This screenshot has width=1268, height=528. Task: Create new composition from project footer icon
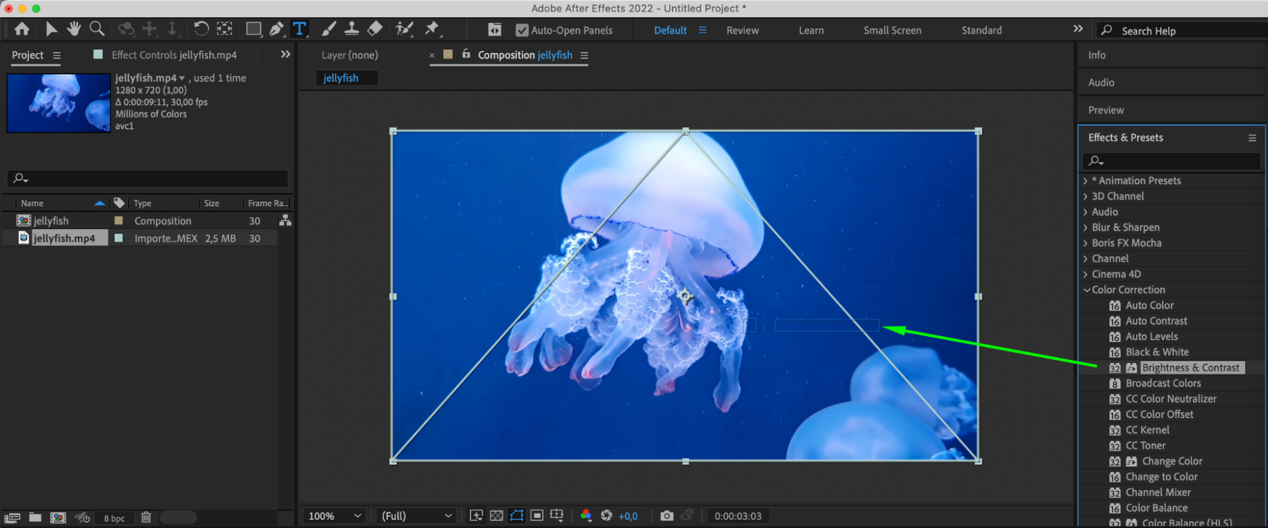point(58,518)
